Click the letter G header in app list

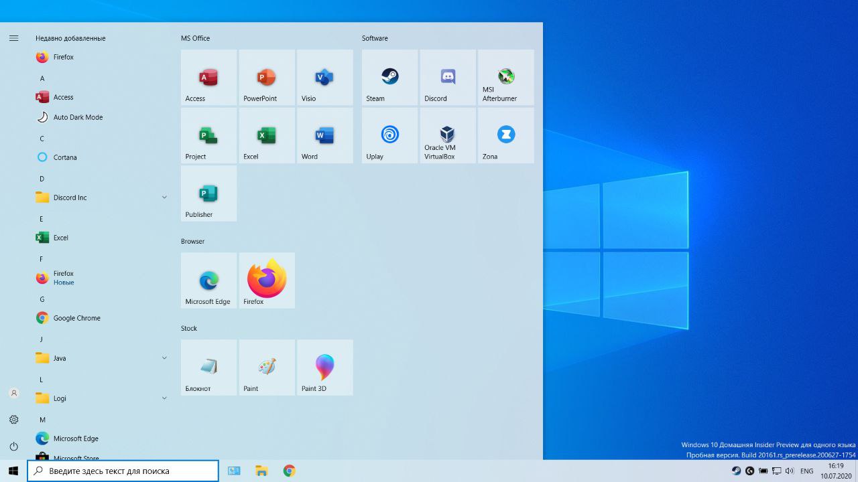coord(42,299)
